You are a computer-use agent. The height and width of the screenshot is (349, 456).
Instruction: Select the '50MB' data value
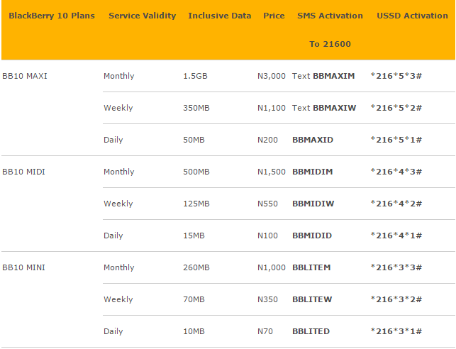coord(194,140)
